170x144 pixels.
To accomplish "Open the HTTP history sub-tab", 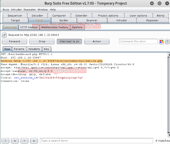I will point(29,27).
